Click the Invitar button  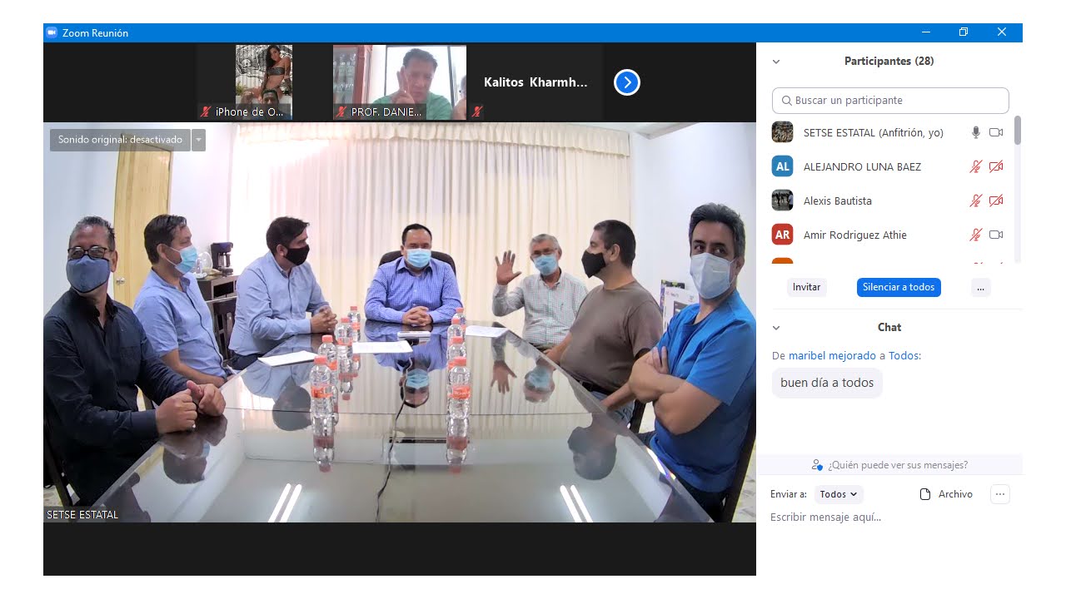(806, 287)
